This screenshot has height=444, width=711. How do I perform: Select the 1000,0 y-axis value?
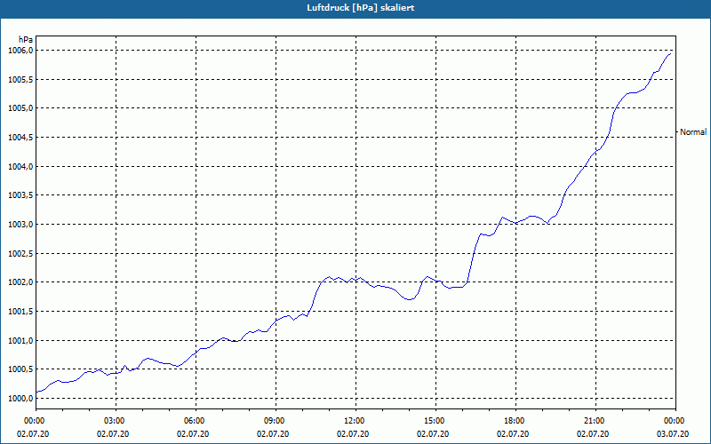(x=20, y=398)
